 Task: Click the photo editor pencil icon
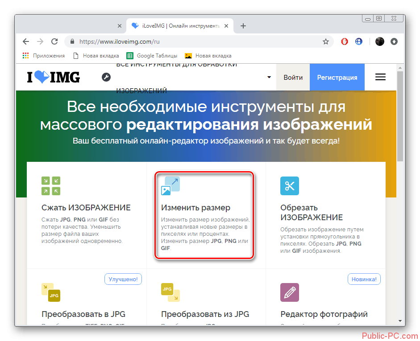point(290,292)
